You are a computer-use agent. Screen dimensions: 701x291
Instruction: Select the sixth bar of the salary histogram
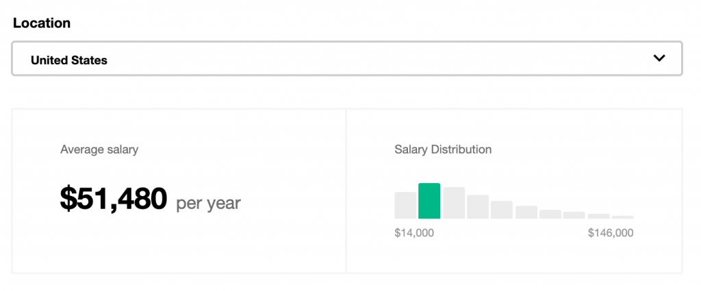tap(526, 212)
